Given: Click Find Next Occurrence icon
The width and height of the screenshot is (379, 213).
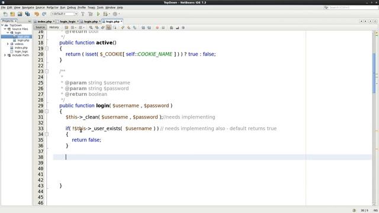Looking at the screenshot, I should pyautogui.click(x=102, y=28).
